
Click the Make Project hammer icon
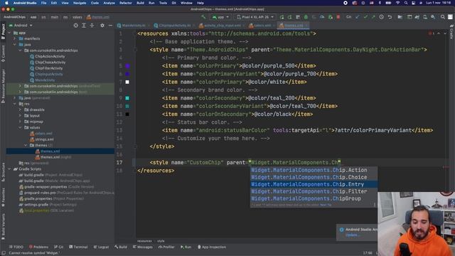point(203,17)
